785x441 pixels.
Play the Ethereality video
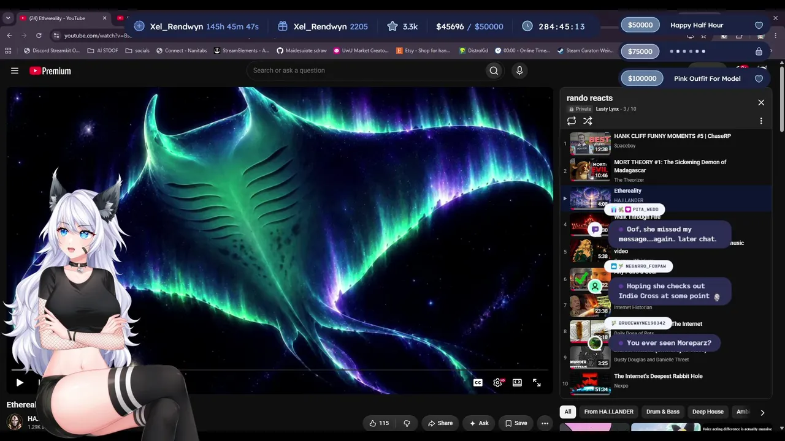(20, 383)
